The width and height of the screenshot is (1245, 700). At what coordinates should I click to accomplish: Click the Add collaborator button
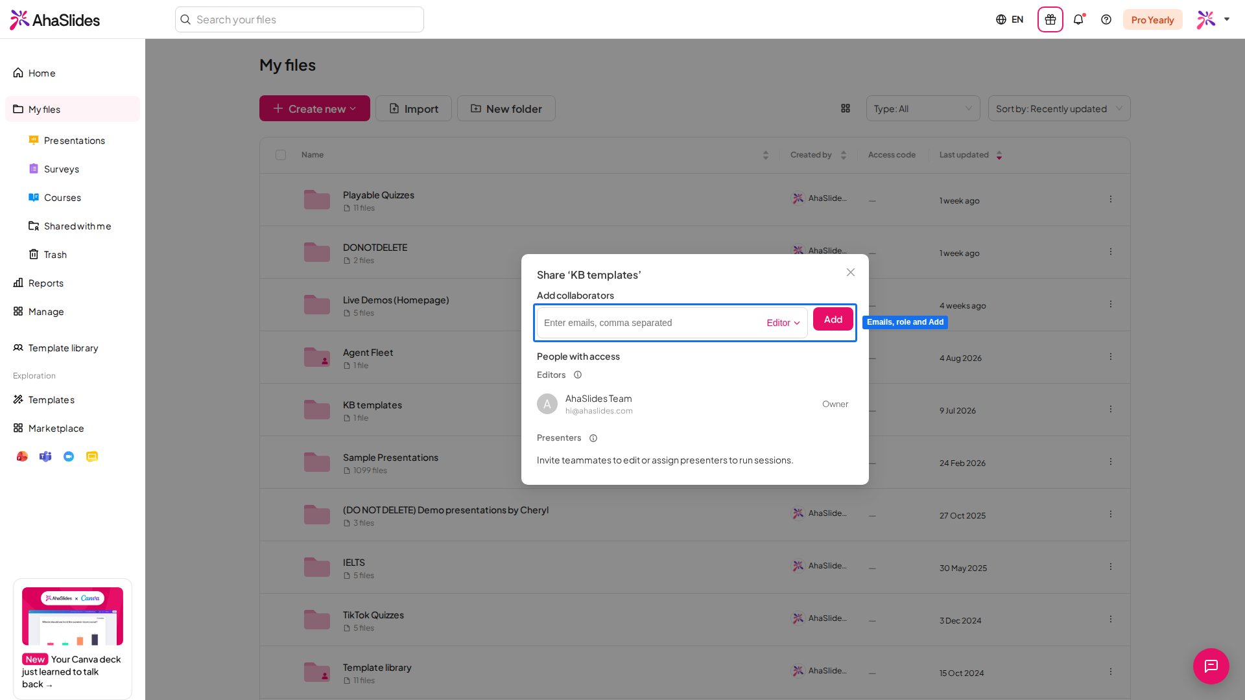click(x=833, y=319)
